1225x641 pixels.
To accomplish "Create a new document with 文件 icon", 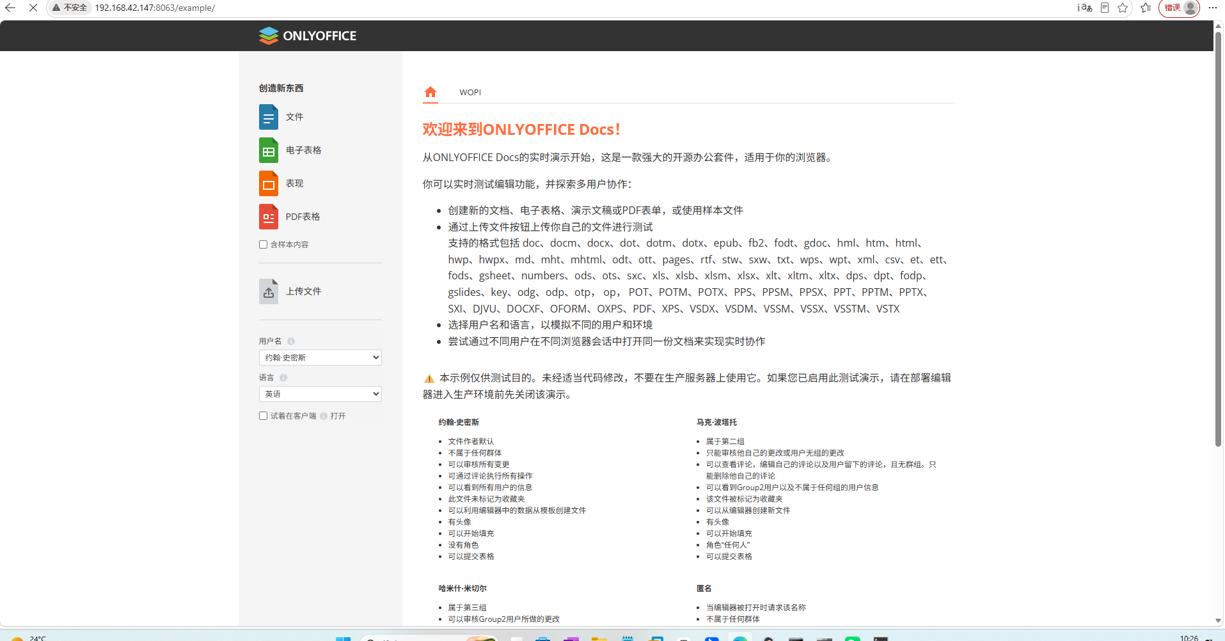I will pos(269,117).
